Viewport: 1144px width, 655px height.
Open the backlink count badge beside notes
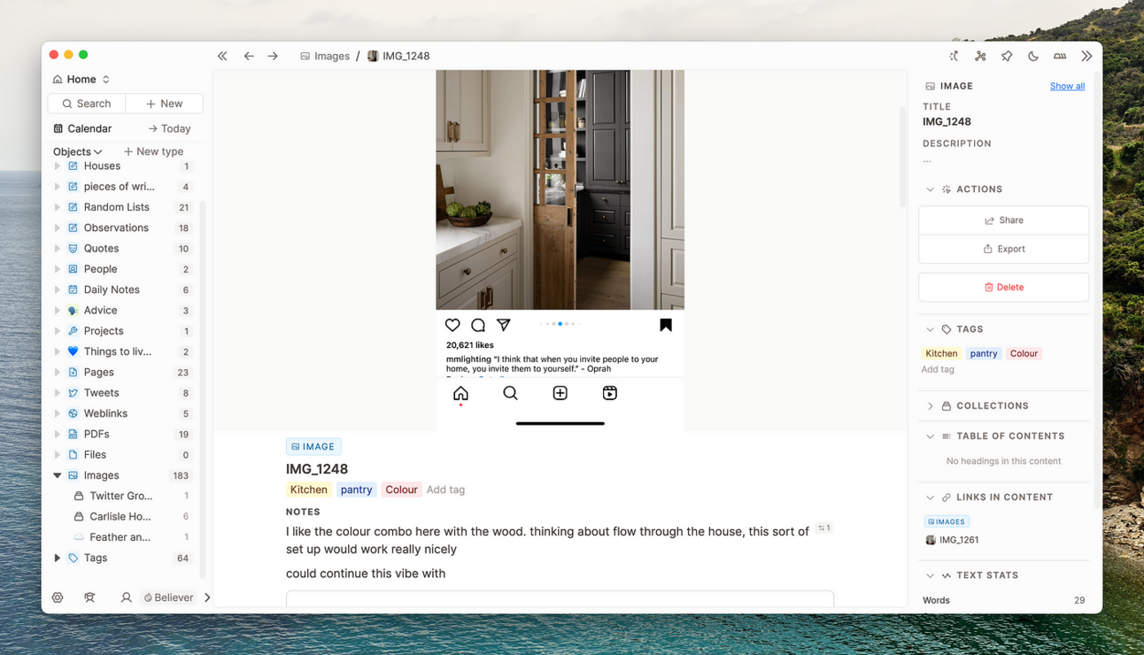pos(823,528)
